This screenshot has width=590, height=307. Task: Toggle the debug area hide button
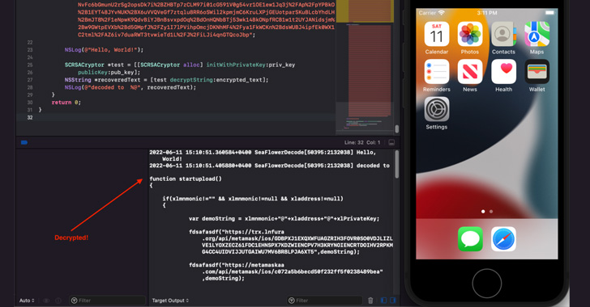coord(391,143)
